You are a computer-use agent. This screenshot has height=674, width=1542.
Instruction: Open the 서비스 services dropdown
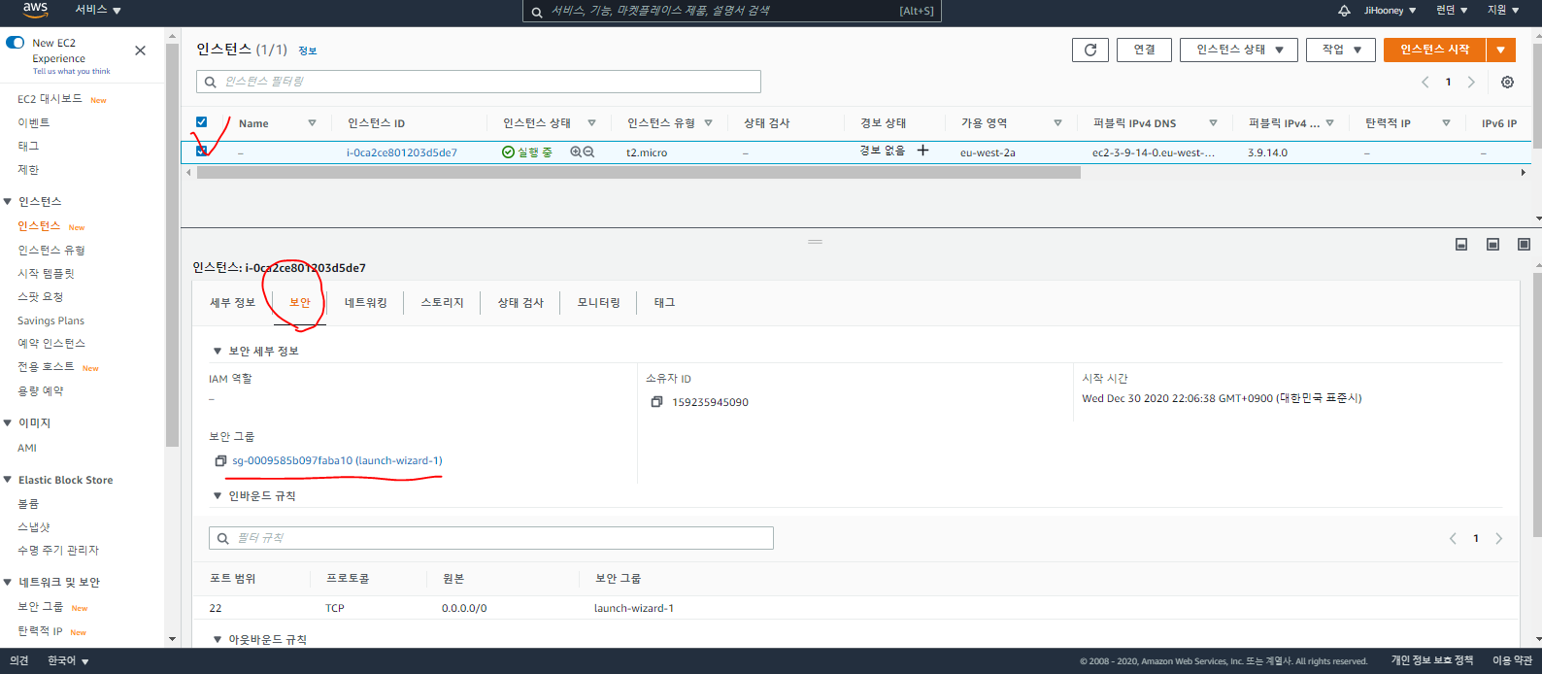(98, 10)
